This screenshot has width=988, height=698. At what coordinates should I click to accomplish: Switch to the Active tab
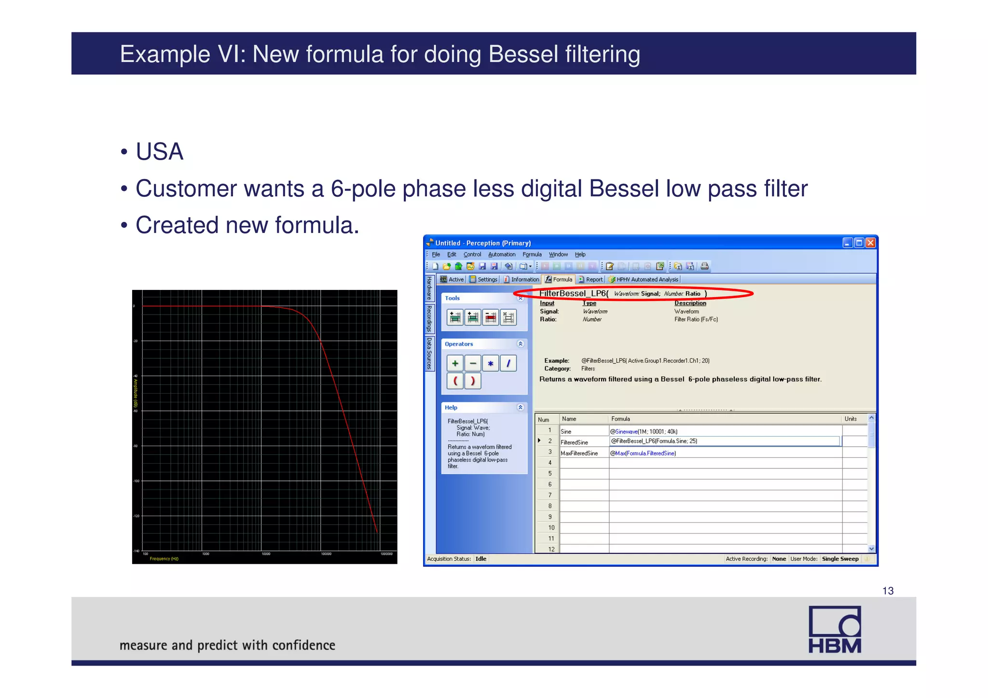452,279
